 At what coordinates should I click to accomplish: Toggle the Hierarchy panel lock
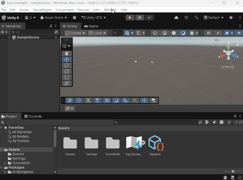tap(51, 26)
